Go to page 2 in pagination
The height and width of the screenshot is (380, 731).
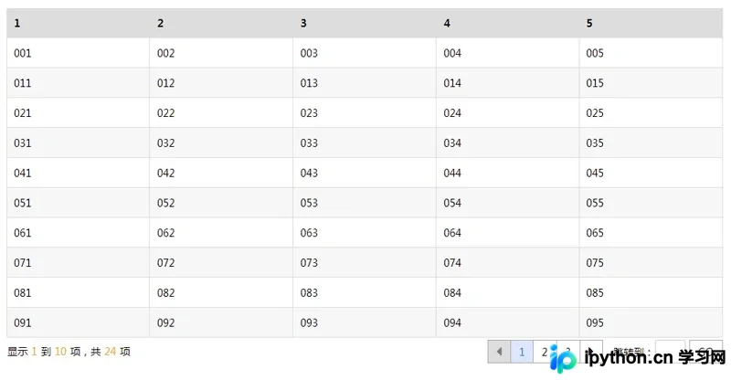click(x=545, y=352)
